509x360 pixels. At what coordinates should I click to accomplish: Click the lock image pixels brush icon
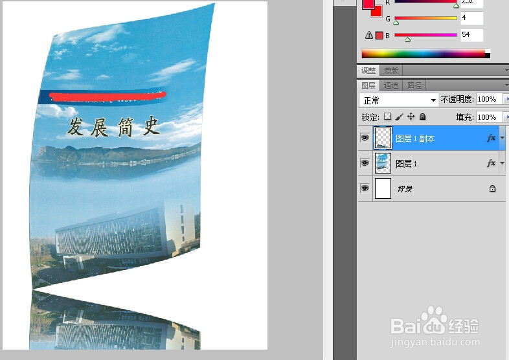pos(400,117)
